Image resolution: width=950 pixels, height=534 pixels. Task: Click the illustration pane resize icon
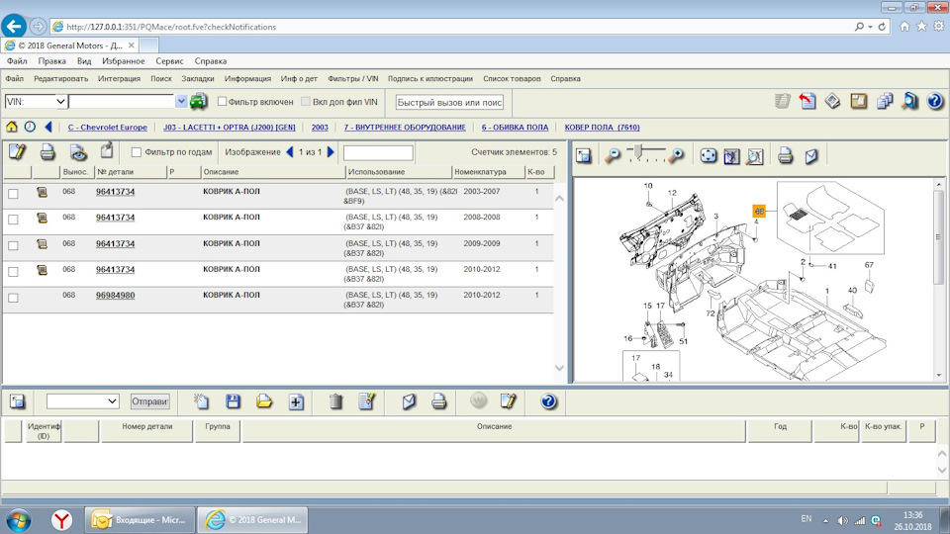coord(584,156)
